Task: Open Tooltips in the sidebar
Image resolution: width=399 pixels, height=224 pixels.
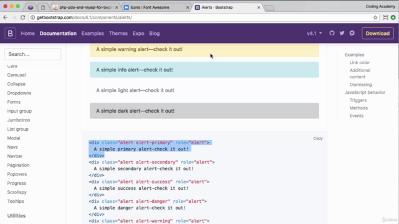Action: tap(16, 201)
